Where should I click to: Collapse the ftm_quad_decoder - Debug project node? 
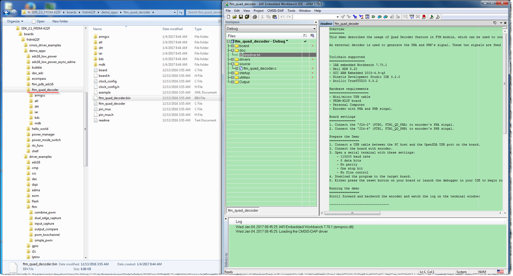point(229,41)
